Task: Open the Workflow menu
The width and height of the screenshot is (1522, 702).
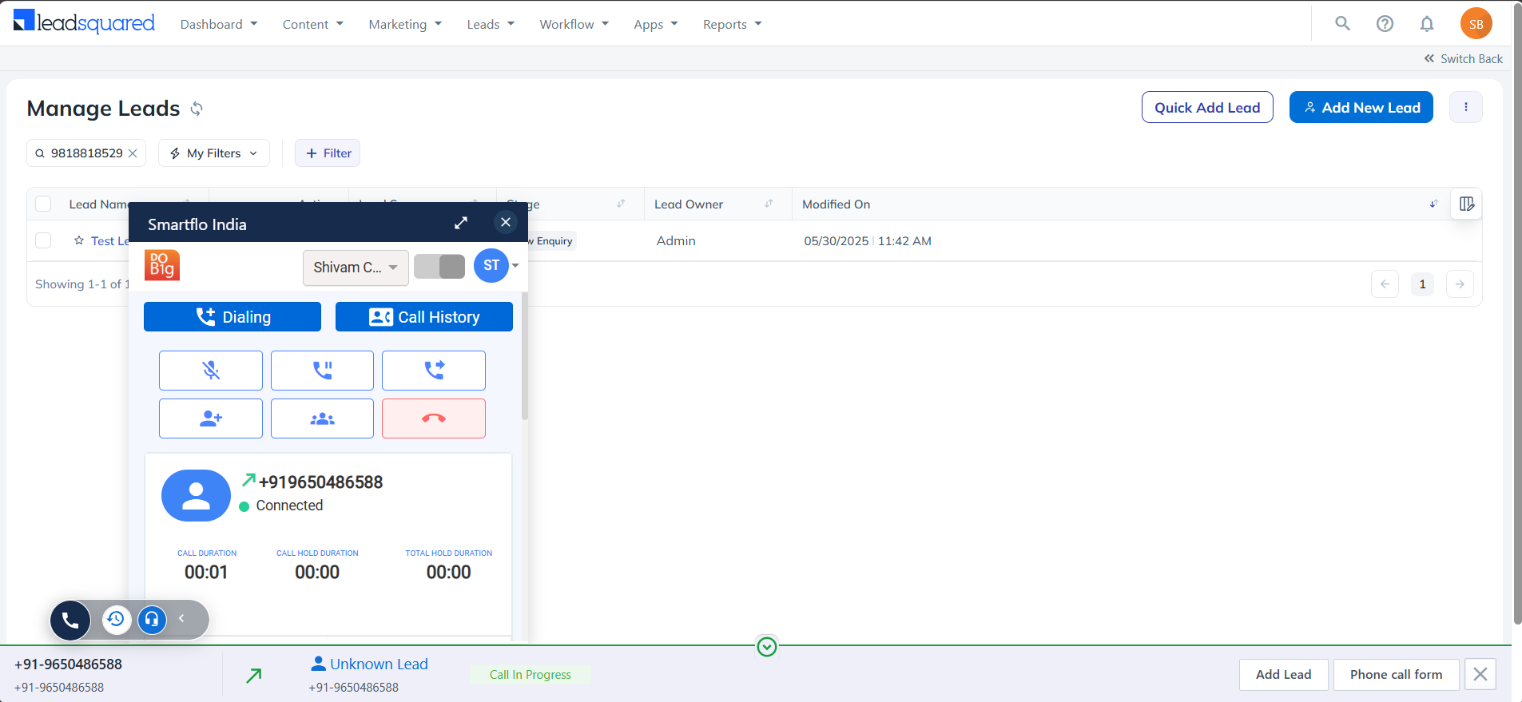Action: pyautogui.click(x=574, y=24)
